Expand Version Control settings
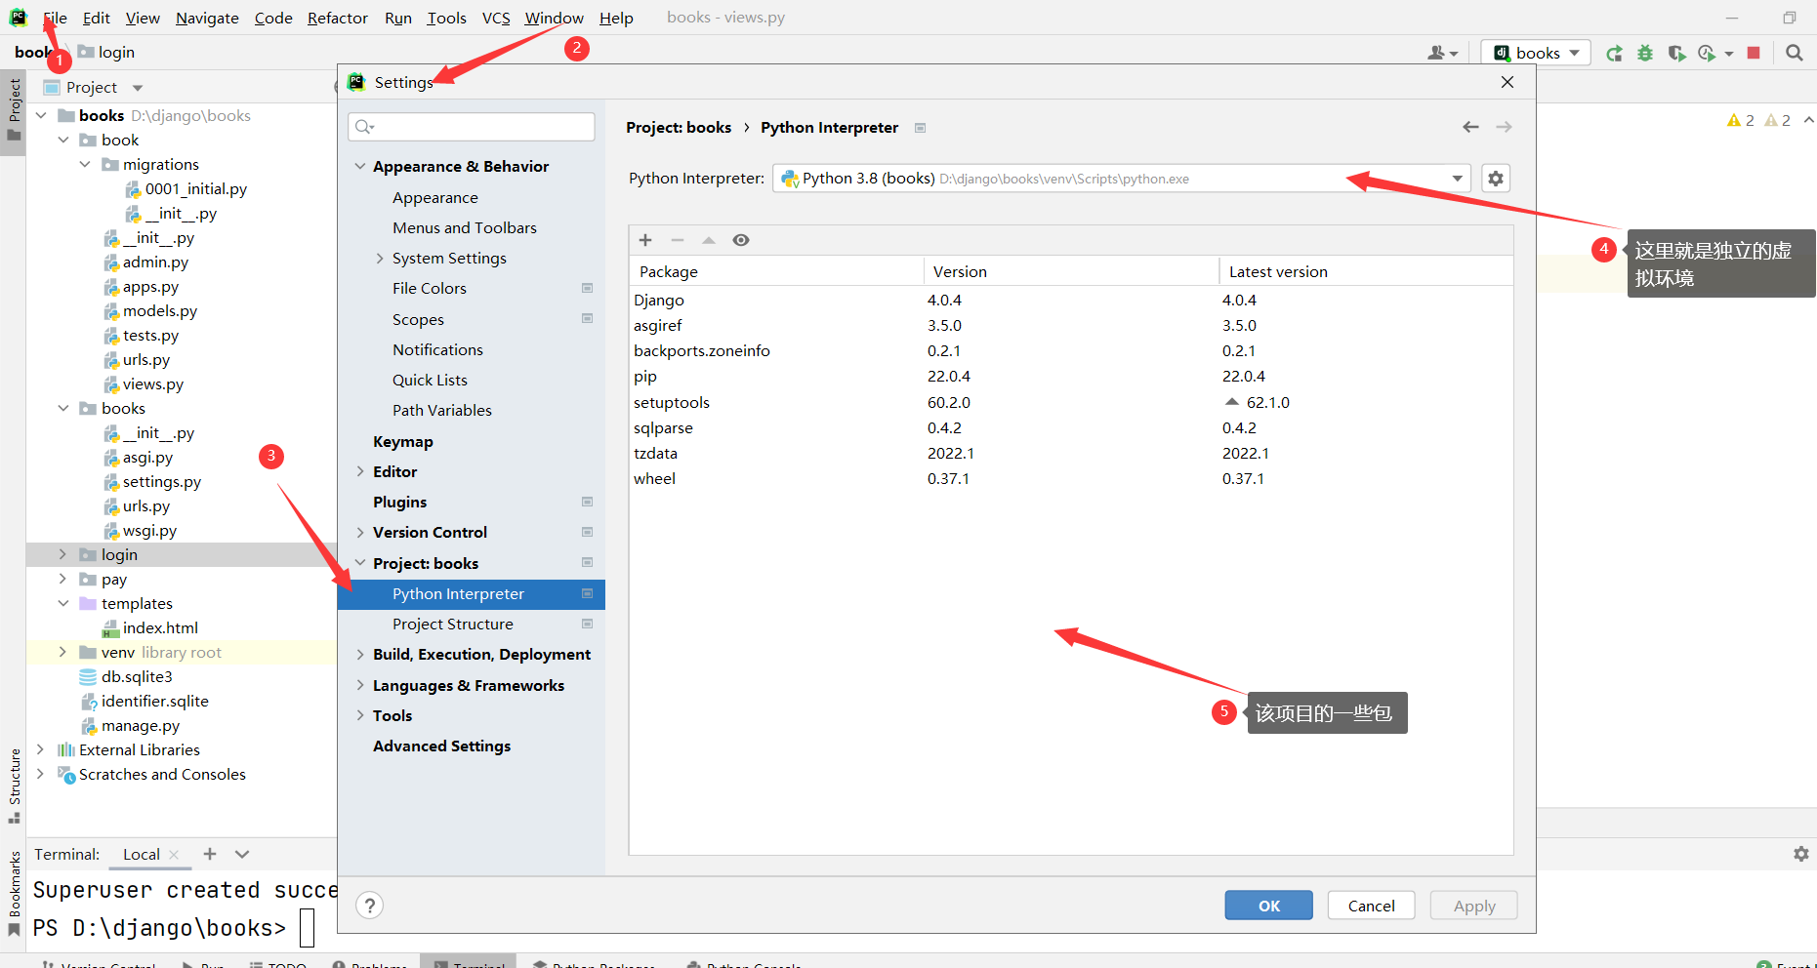The image size is (1817, 968). (x=360, y=532)
